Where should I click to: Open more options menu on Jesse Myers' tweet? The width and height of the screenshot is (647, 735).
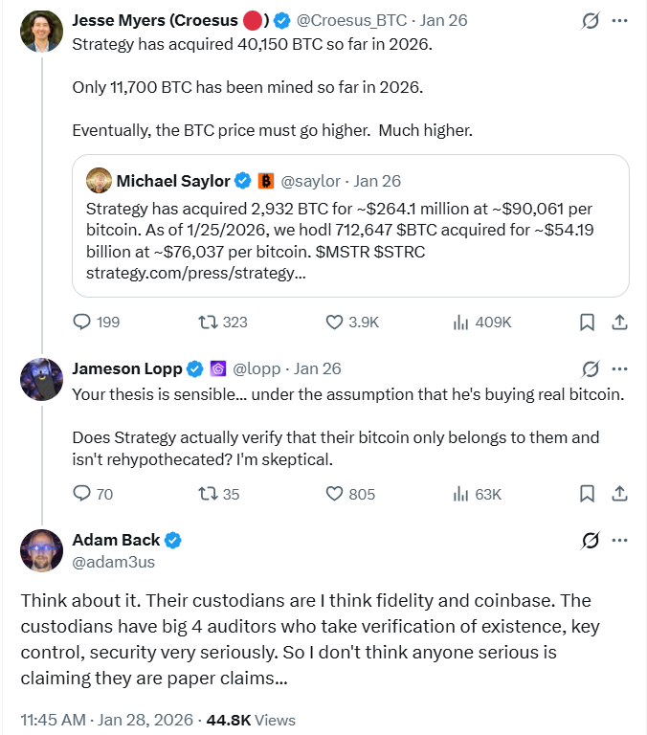[x=620, y=20]
